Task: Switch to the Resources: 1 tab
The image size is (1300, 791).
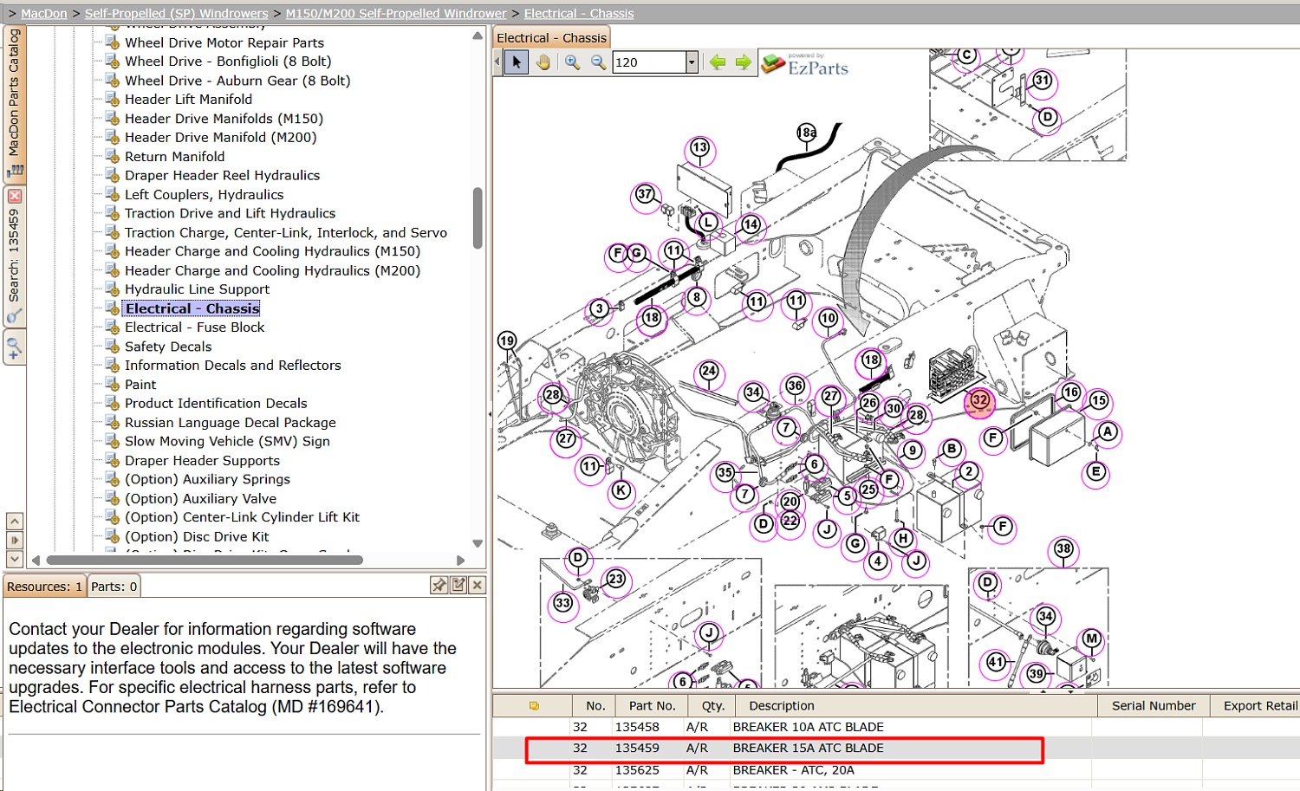Action: tap(44, 587)
